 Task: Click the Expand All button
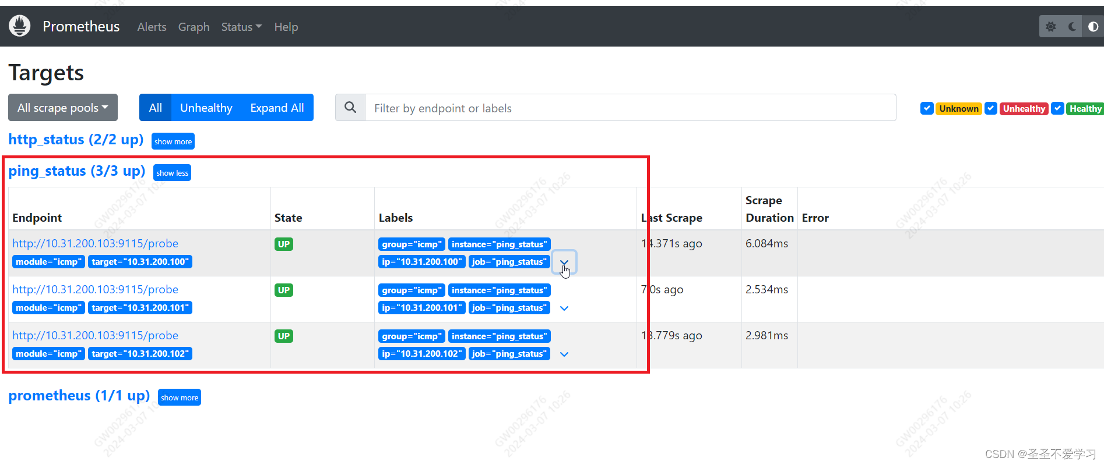coord(277,108)
